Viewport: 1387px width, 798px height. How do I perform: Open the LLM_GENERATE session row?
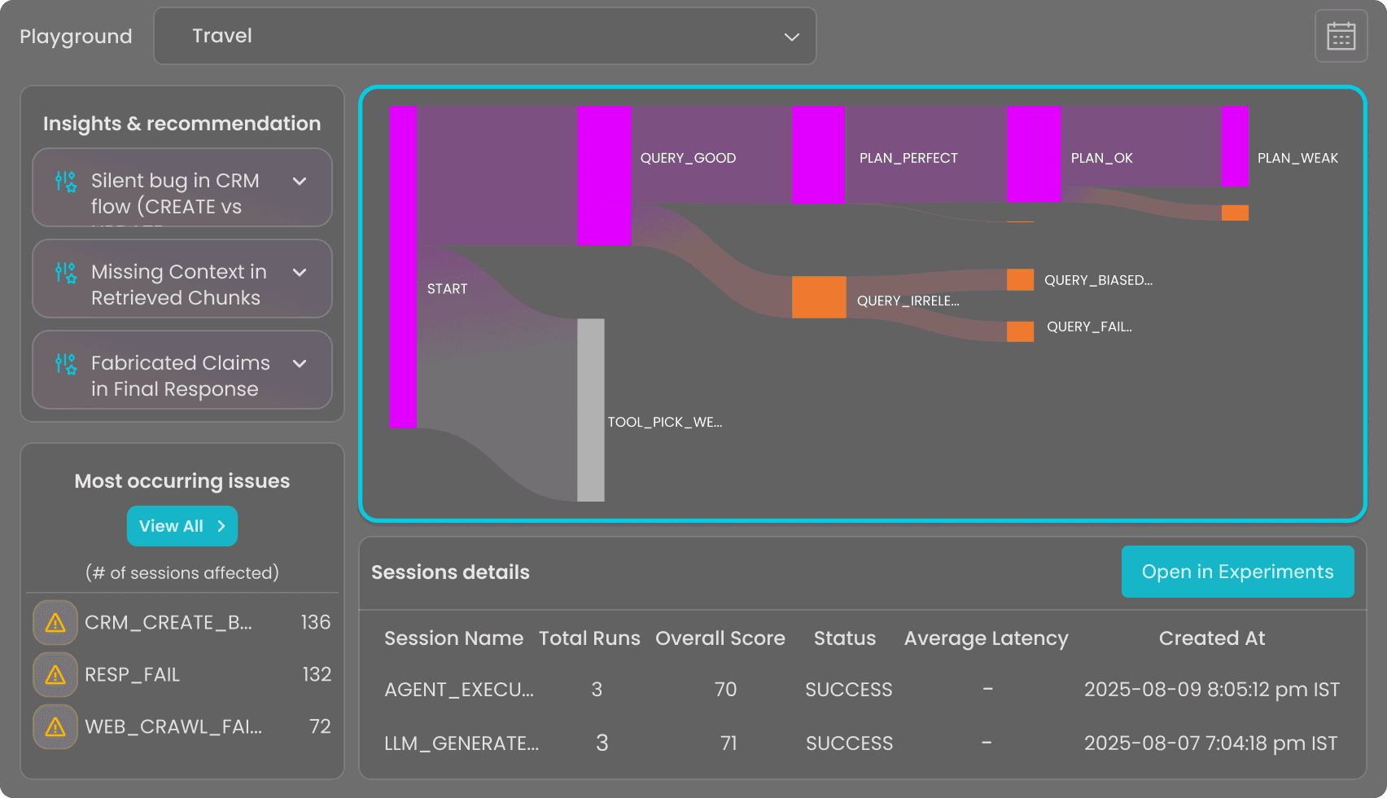coord(461,743)
